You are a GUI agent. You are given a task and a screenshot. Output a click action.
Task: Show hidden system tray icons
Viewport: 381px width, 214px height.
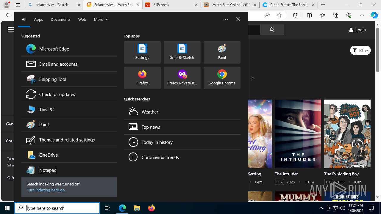point(321,208)
